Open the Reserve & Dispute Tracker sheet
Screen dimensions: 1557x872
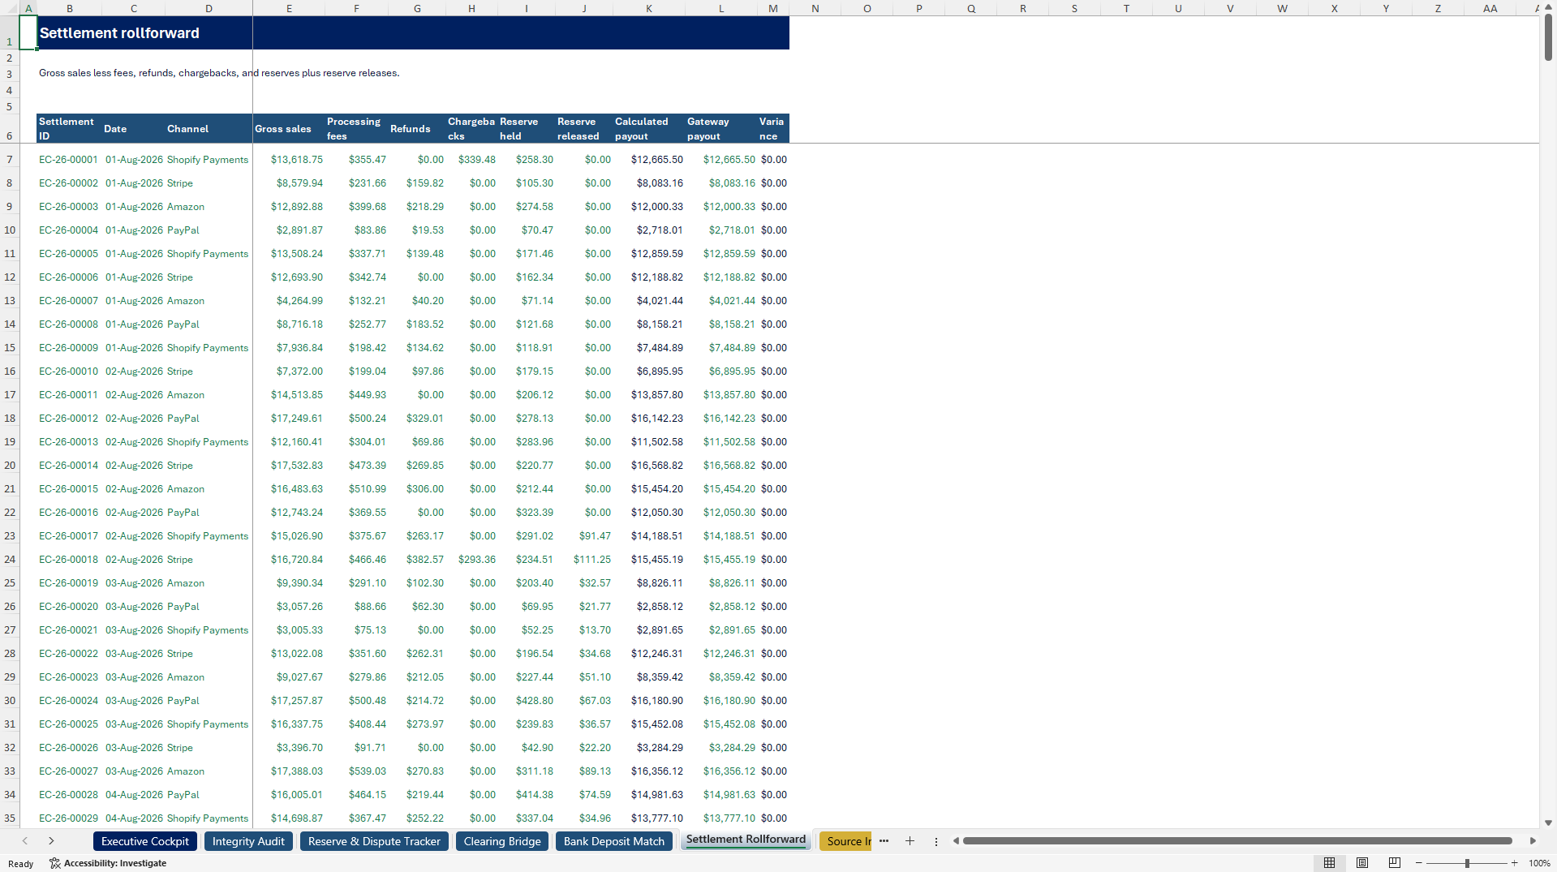coord(374,841)
